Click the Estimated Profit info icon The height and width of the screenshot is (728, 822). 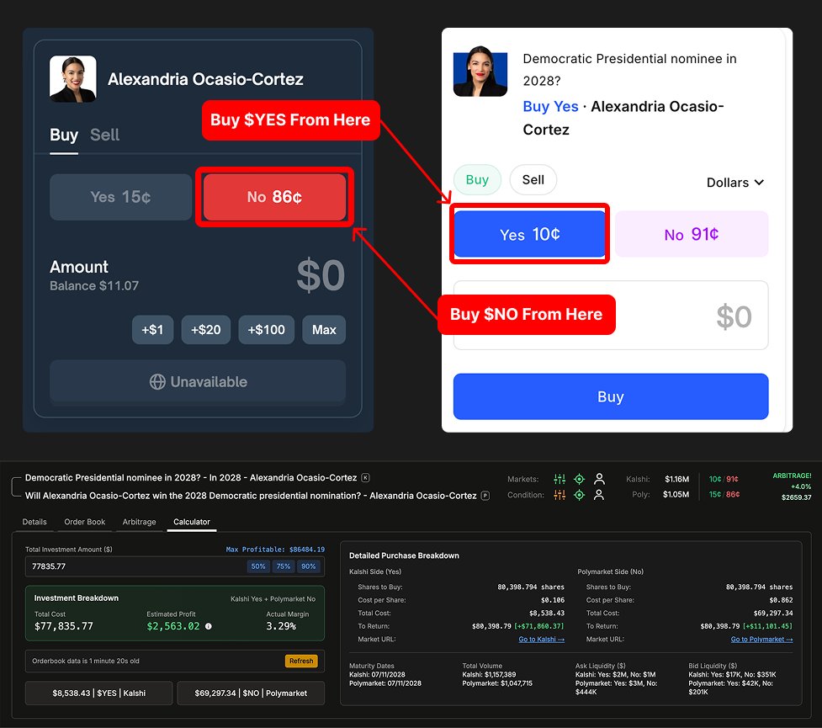[208, 626]
